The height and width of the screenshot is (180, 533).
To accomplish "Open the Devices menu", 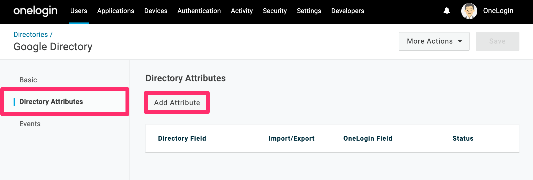I will point(156,11).
